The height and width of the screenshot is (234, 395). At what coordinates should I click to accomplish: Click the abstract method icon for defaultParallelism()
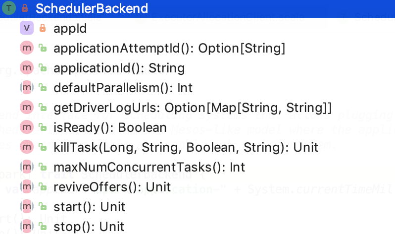(x=27, y=87)
